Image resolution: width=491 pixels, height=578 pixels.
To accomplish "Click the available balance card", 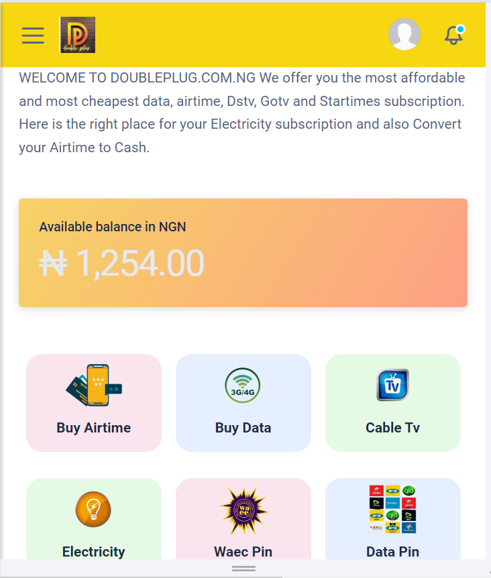I will point(243,253).
